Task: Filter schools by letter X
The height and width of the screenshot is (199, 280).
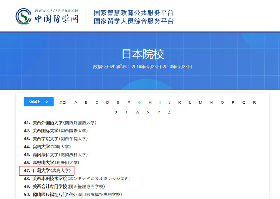Action: pos(148,112)
